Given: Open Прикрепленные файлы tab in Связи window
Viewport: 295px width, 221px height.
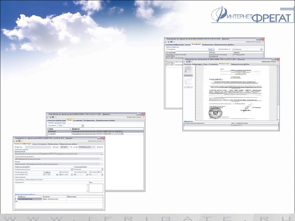Looking at the screenshot, I should click(x=105, y=120).
